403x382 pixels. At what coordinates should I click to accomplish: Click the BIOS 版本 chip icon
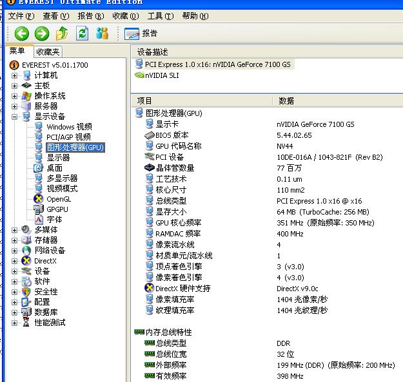click(x=150, y=135)
